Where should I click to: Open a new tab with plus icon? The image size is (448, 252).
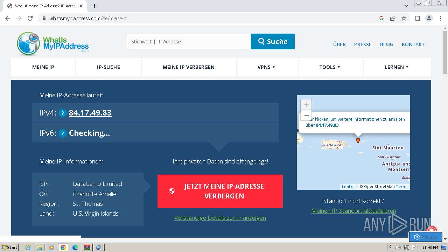pyautogui.click(x=94, y=6)
